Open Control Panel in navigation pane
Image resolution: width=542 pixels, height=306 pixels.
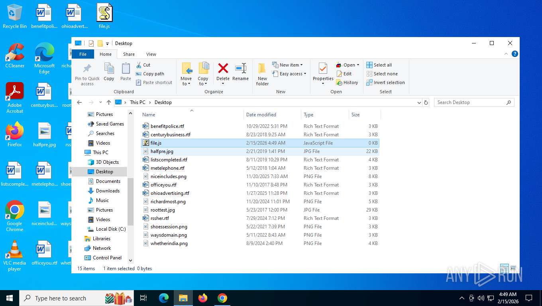(103, 258)
